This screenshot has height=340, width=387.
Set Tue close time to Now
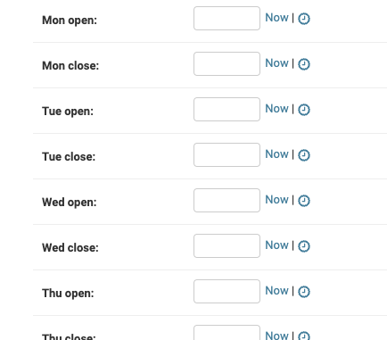tap(276, 154)
